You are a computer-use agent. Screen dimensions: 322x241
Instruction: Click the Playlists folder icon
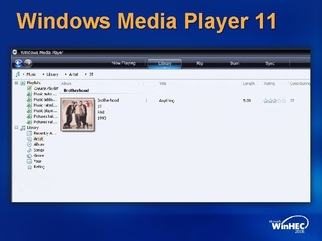pyautogui.click(x=23, y=83)
